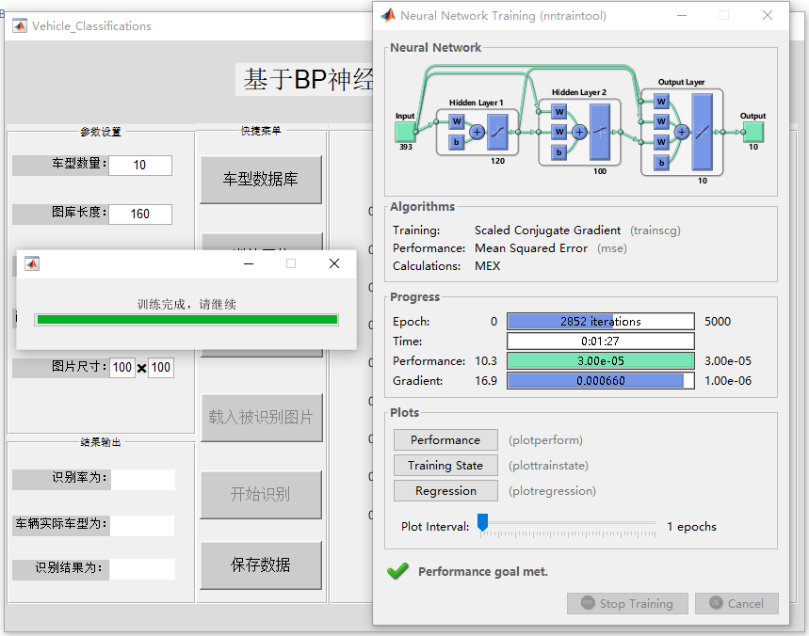The image size is (809, 636).
Task: Click the 车辆实际车型为 result field
Action: [x=142, y=526]
